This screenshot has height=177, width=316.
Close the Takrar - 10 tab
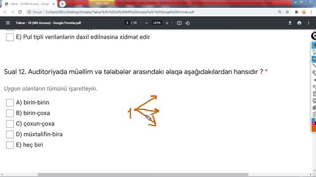click(x=54, y=4)
